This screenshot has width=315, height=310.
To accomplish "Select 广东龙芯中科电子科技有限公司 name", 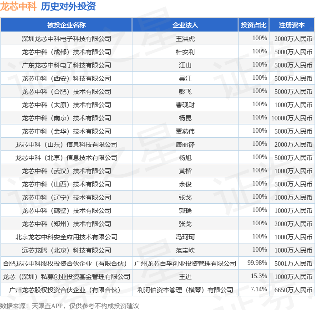I will pyautogui.click(x=66, y=65).
